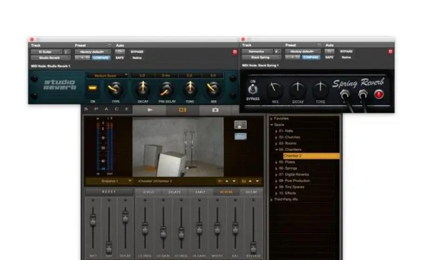Toggle the small indicator above the WET fader
This screenshot has width=444, height=260.
click(x=93, y=200)
